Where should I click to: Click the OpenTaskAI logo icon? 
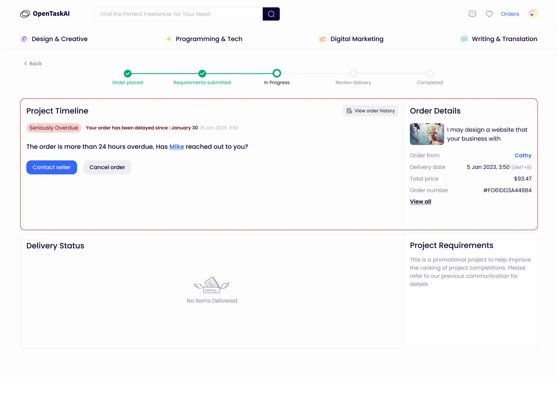point(25,14)
